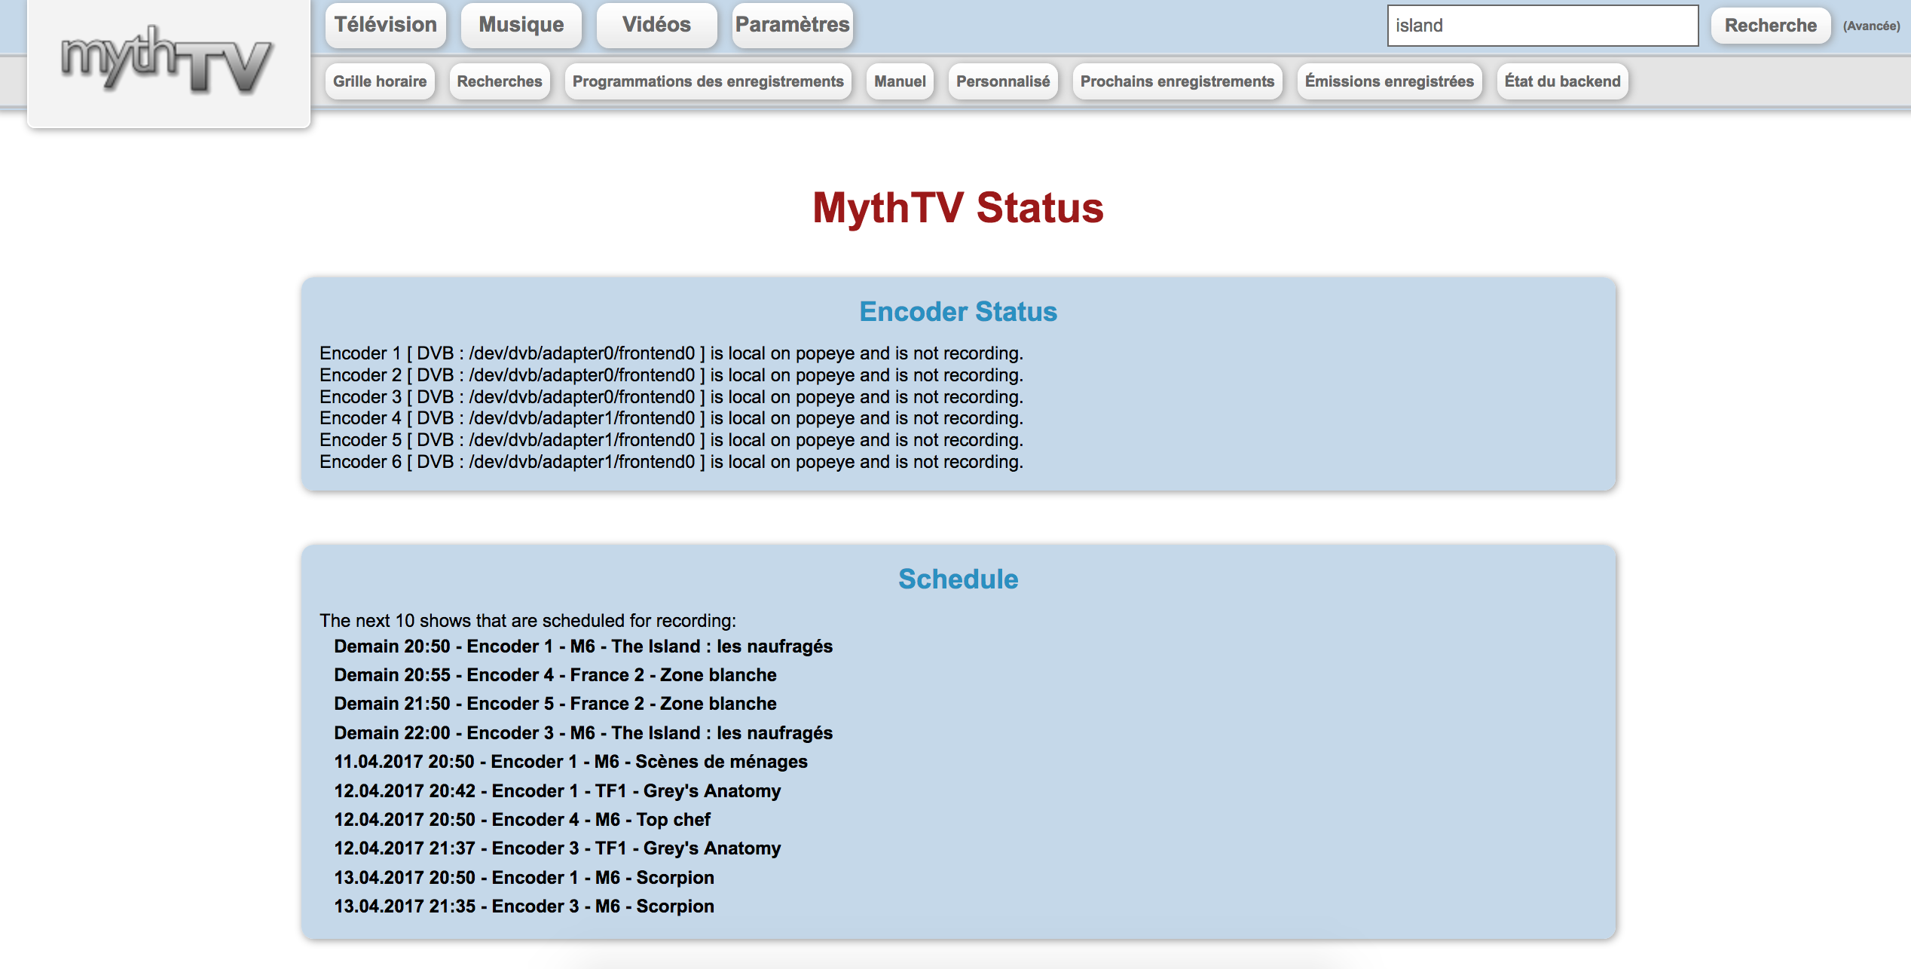Open the Musique section
Image resolution: width=1911 pixels, height=969 pixels.
tap(521, 25)
